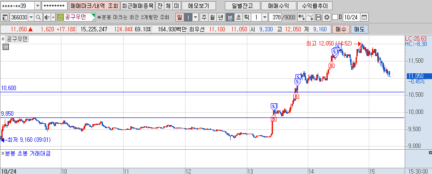The width and height of the screenshot is (432, 174).
Task: Select the 일 daily period toggle
Action: tap(180, 17)
